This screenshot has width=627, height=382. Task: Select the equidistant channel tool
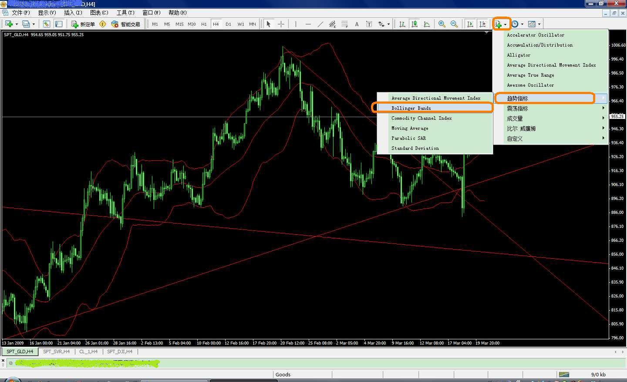coord(332,24)
